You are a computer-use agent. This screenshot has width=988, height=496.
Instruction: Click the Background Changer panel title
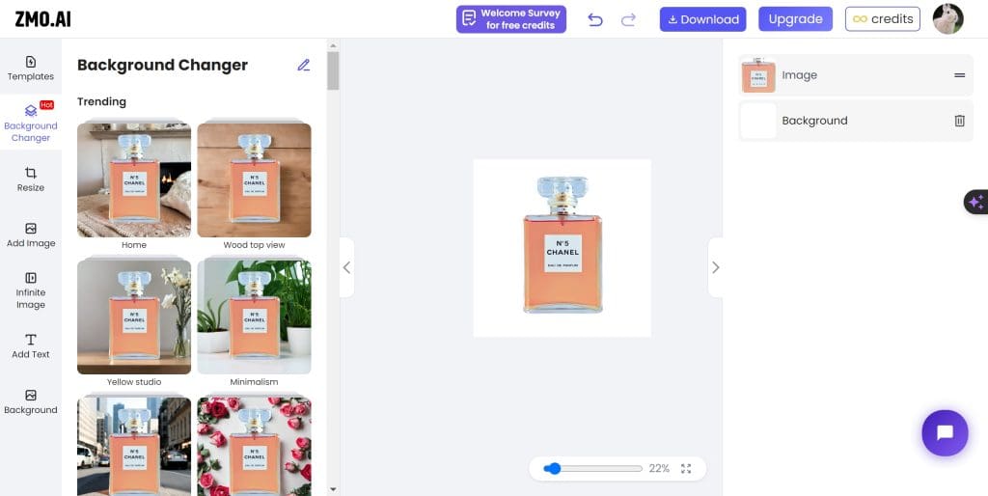[x=162, y=65]
